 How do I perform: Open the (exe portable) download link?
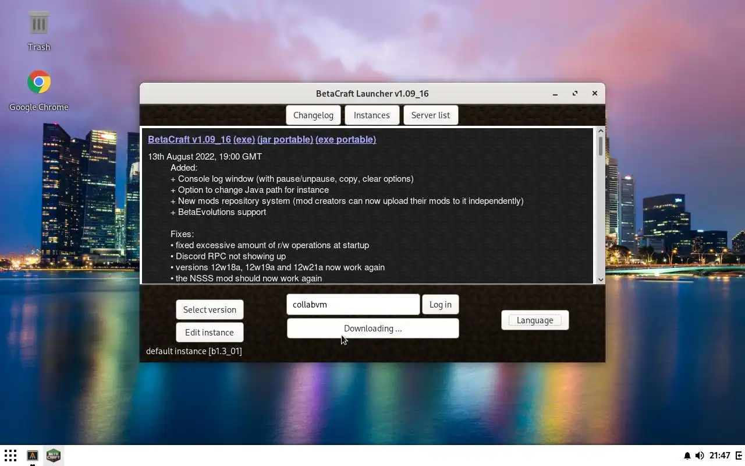[x=346, y=139]
